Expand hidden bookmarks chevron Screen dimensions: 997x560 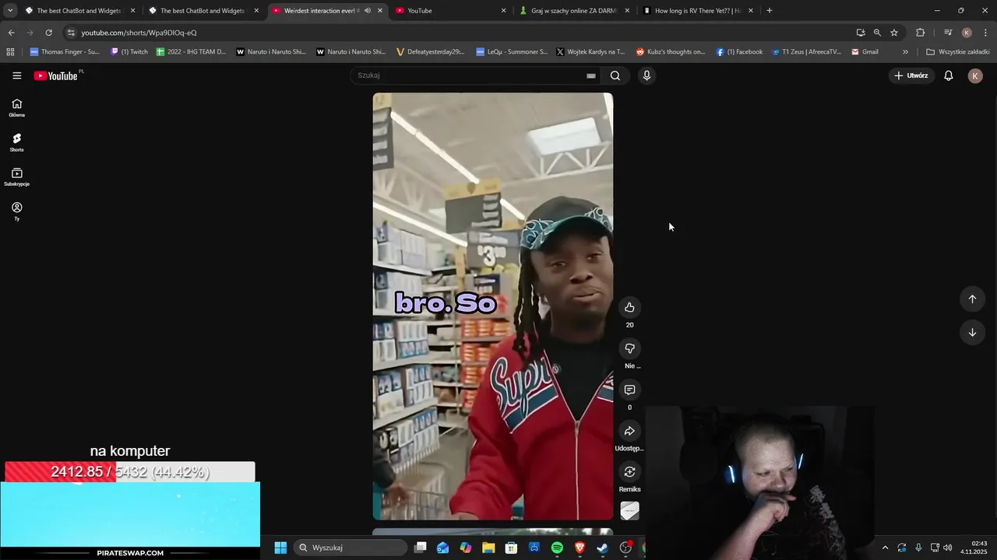[905, 52]
